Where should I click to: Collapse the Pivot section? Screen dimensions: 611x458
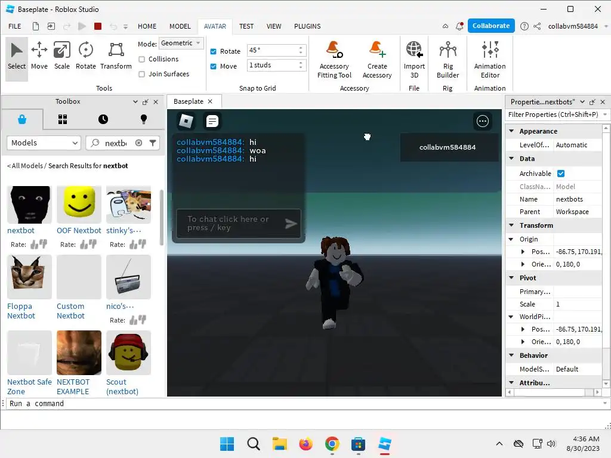click(x=511, y=278)
